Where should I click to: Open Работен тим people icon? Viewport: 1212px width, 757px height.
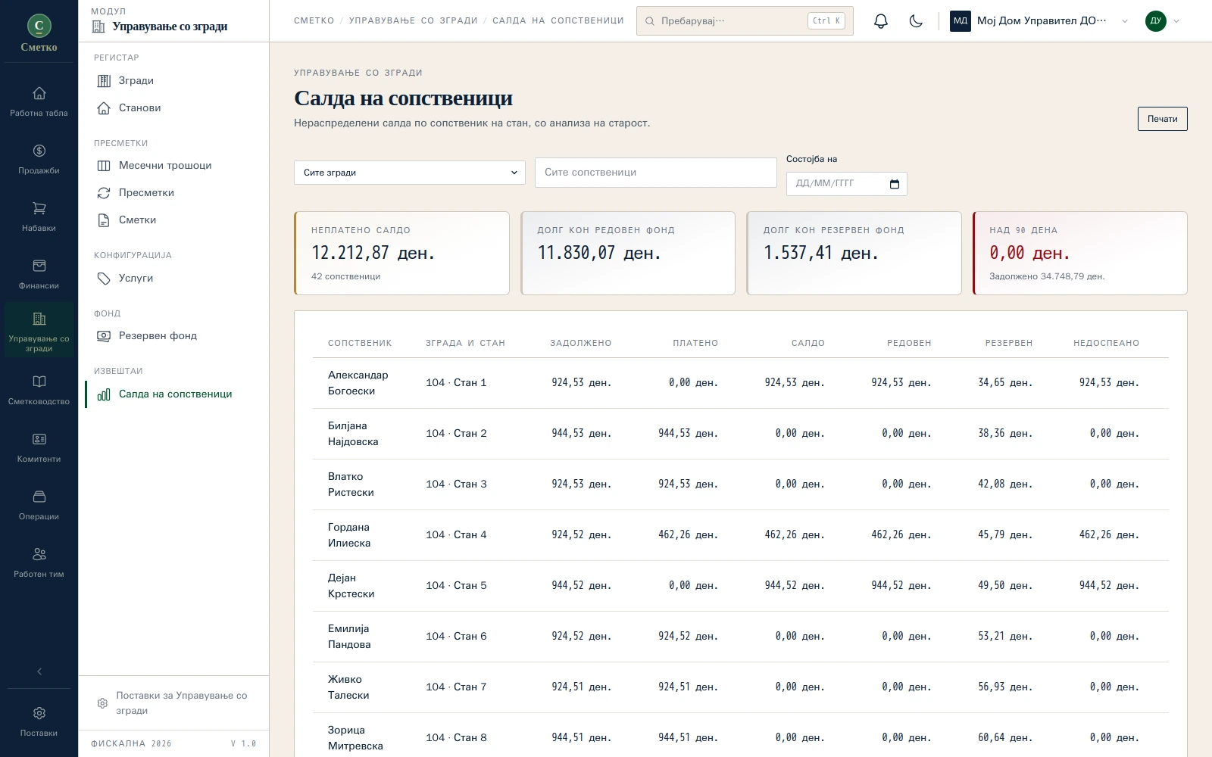(x=39, y=554)
